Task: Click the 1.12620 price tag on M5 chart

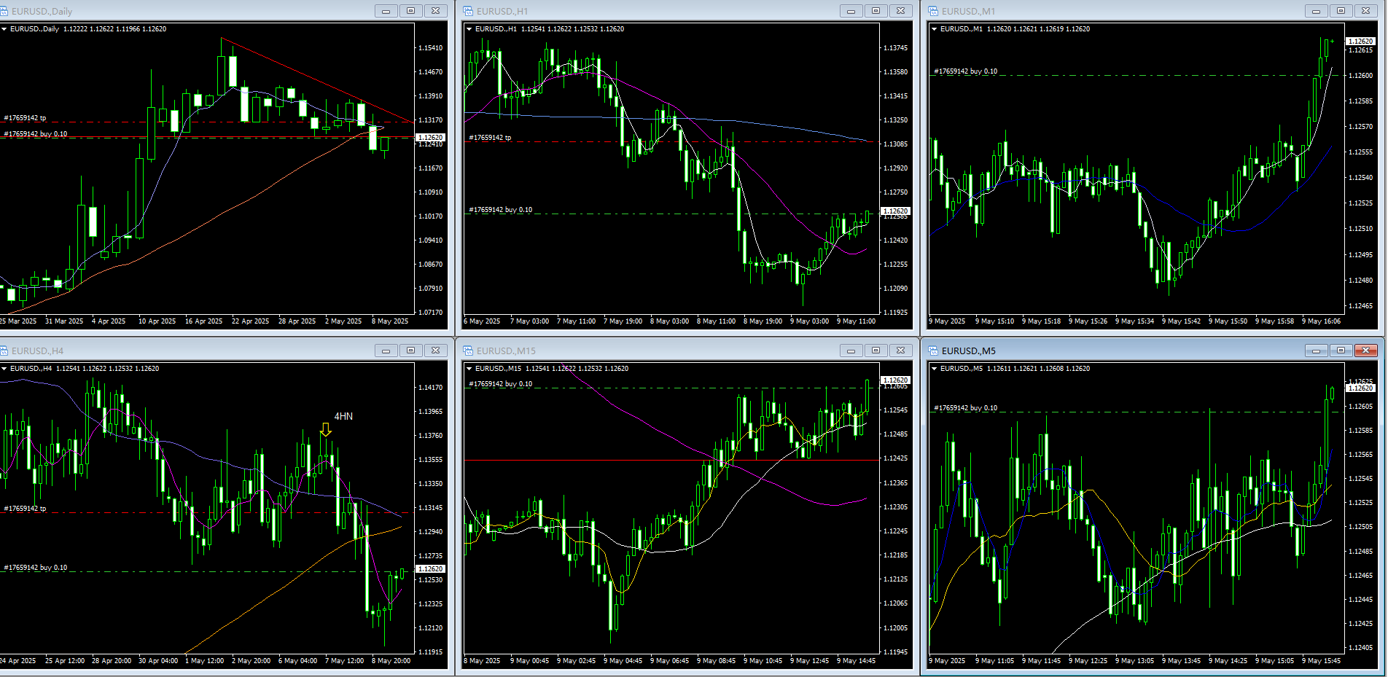Action: pos(1360,388)
